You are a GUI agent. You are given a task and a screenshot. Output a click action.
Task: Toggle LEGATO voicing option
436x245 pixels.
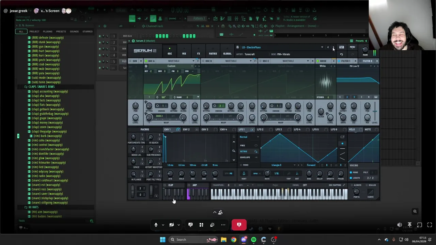tap(351, 178)
